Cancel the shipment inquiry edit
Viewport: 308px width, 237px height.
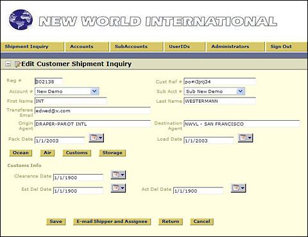(x=202, y=222)
